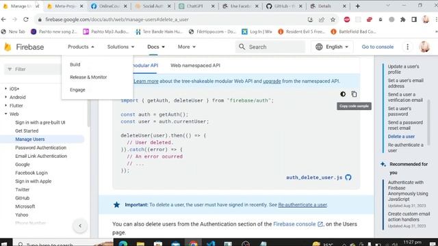Viewport: 438px width, 246px height.
Task: Bookmark page with star icon
Action: (x=333, y=20)
